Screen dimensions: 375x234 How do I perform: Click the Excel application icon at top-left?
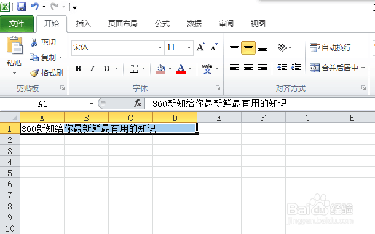click(x=6, y=7)
